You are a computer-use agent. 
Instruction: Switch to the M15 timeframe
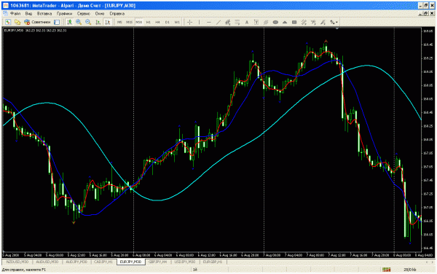coord(130,22)
